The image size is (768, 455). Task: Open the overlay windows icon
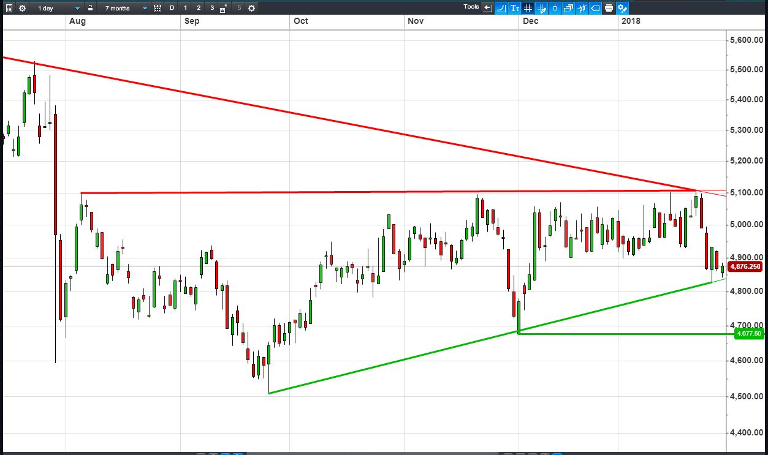click(569, 8)
